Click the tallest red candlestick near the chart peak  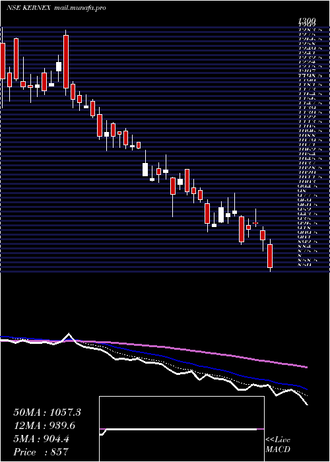(66, 61)
